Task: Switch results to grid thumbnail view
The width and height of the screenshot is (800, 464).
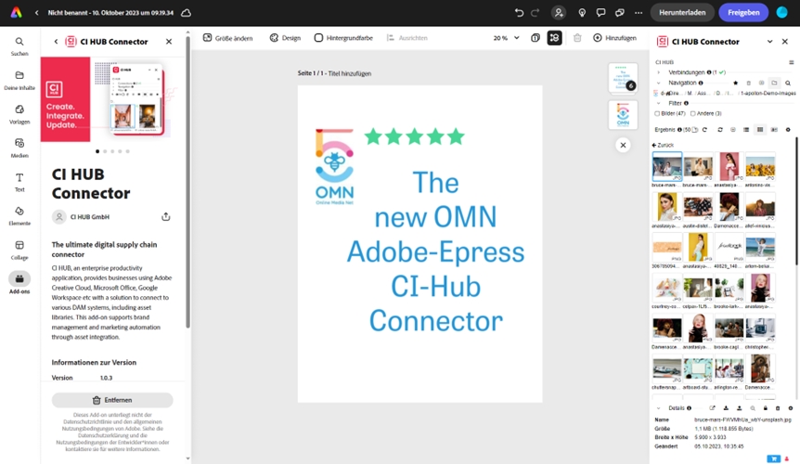Action: (760, 130)
